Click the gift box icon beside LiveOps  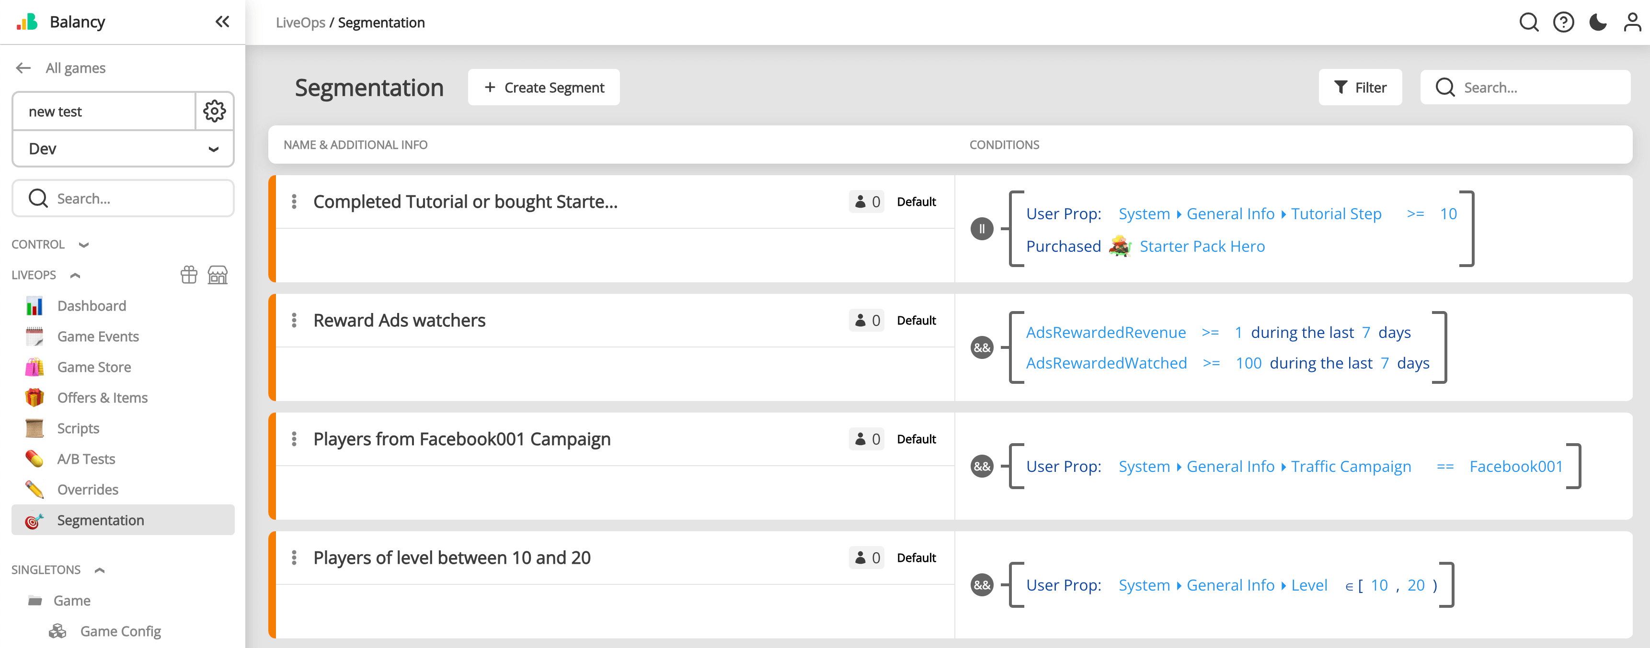189,275
